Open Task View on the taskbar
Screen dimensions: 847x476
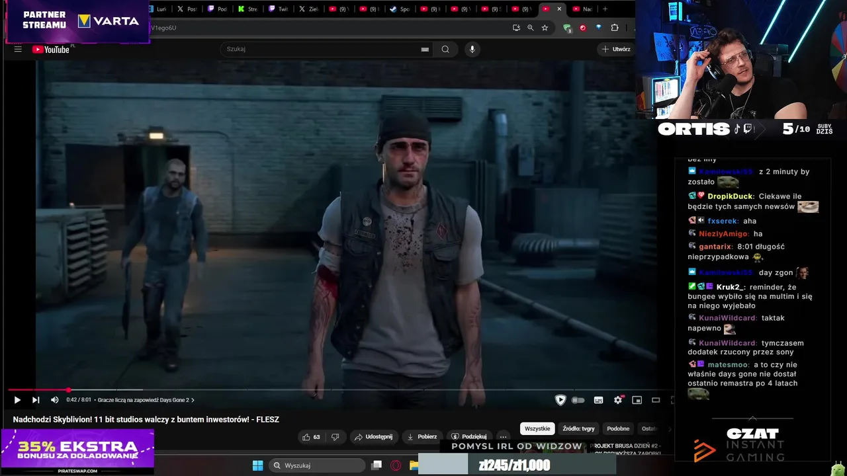(377, 465)
